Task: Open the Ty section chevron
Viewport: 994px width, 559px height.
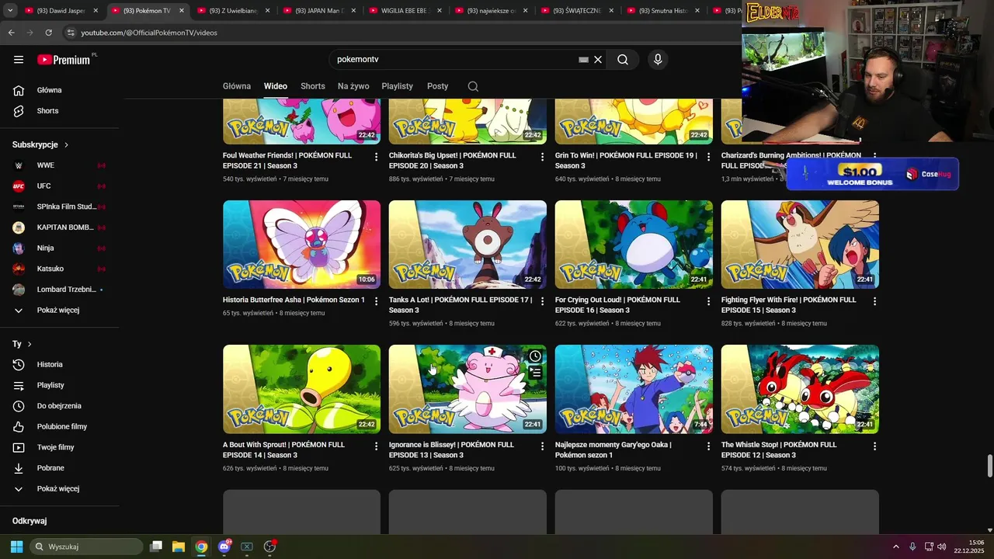Action: (x=30, y=344)
